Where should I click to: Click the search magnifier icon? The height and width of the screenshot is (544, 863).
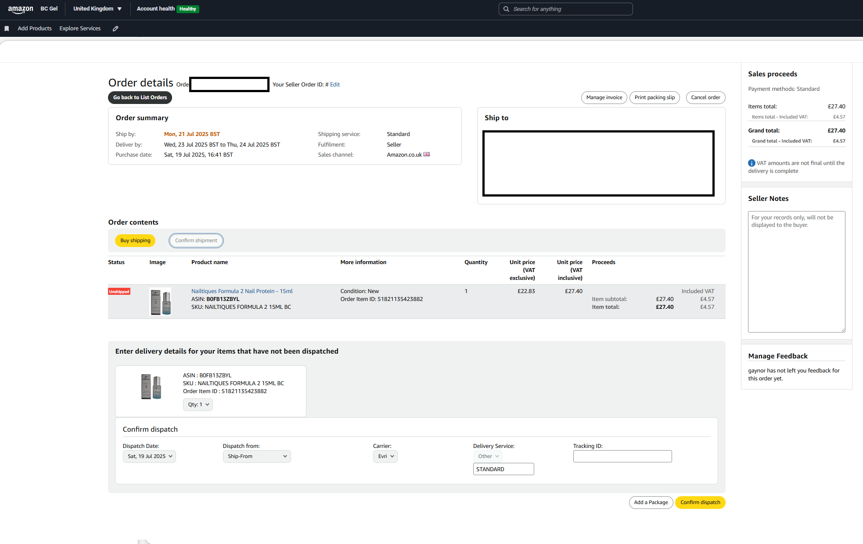(x=506, y=9)
